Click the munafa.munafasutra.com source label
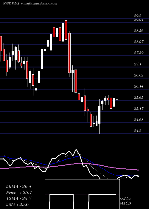Viewport: 149px width, 209px height. (39, 4)
